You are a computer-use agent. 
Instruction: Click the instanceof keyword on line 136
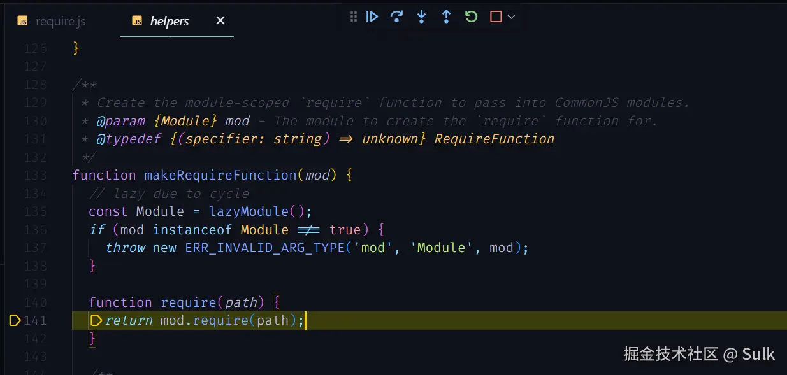click(192, 230)
